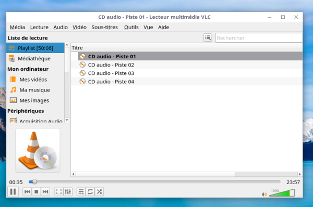Stop playback with the stop button
313x207 pixels.
pyautogui.click(x=37, y=192)
